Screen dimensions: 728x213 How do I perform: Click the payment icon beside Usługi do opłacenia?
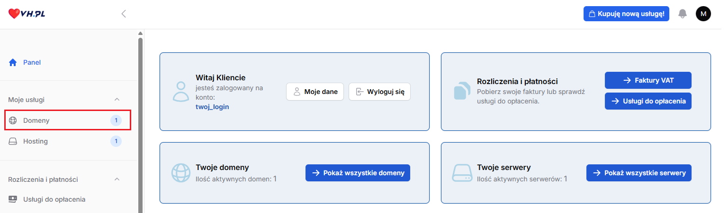pyautogui.click(x=13, y=199)
